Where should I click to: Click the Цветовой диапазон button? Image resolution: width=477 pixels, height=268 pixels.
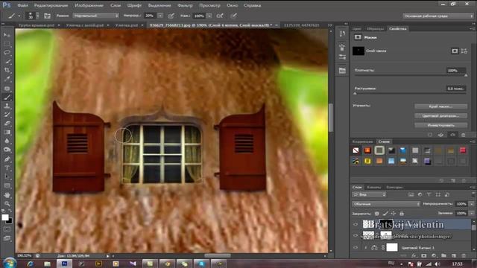coord(440,116)
